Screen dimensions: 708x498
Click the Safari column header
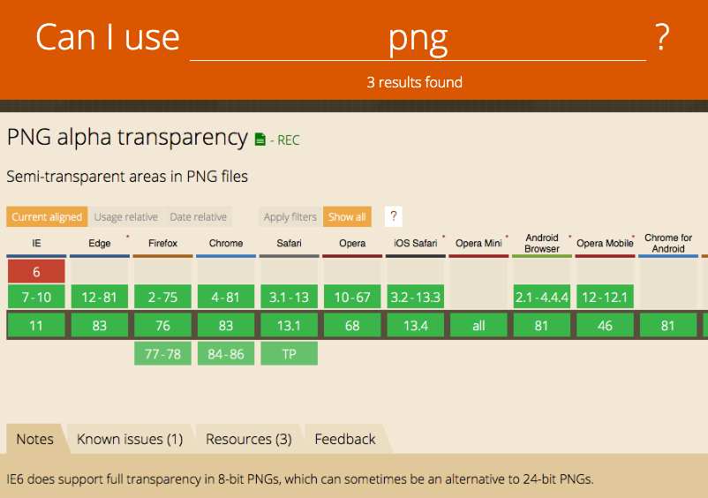(289, 244)
